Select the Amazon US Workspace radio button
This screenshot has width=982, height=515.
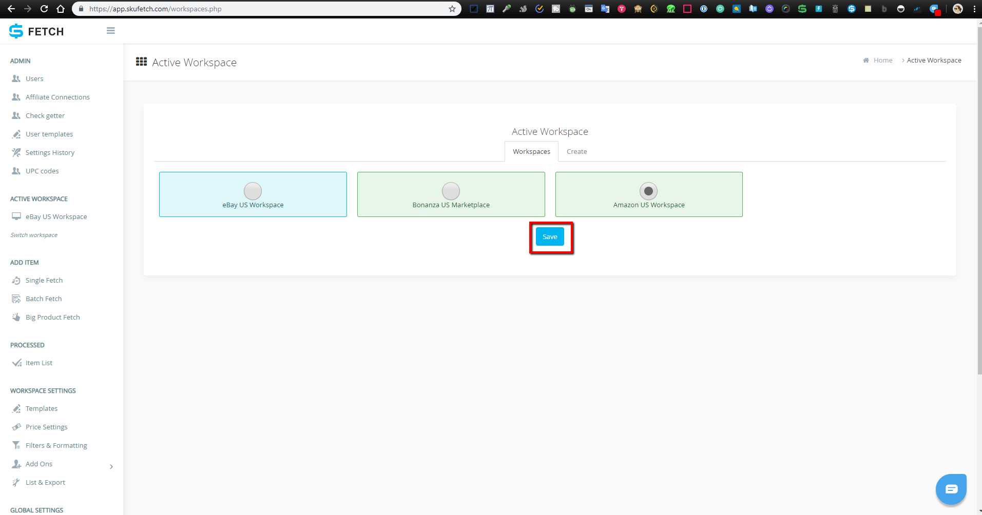pos(648,191)
